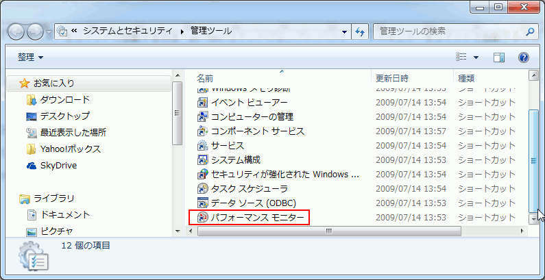Select the データ ソース (ODBC) icon
This screenshot has width=545, height=280.
coord(202,203)
